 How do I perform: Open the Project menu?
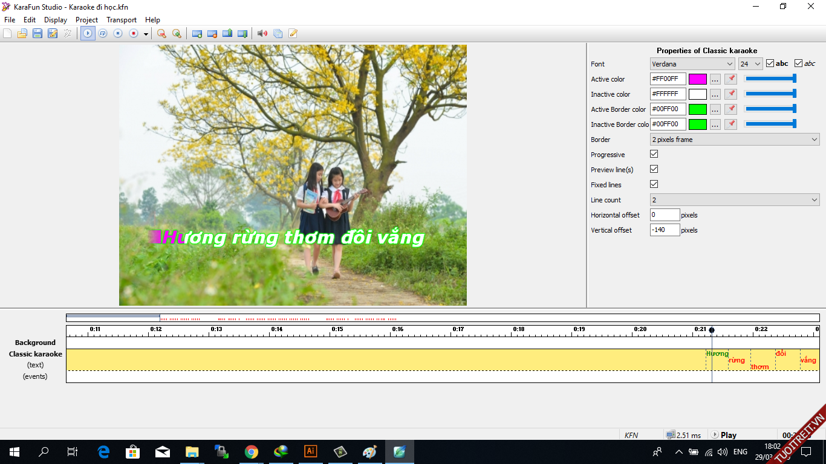pos(86,20)
